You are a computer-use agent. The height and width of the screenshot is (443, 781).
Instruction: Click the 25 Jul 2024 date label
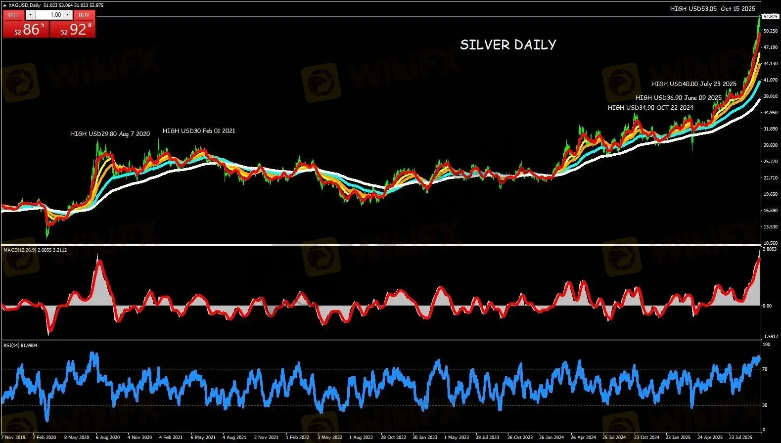[614, 438]
